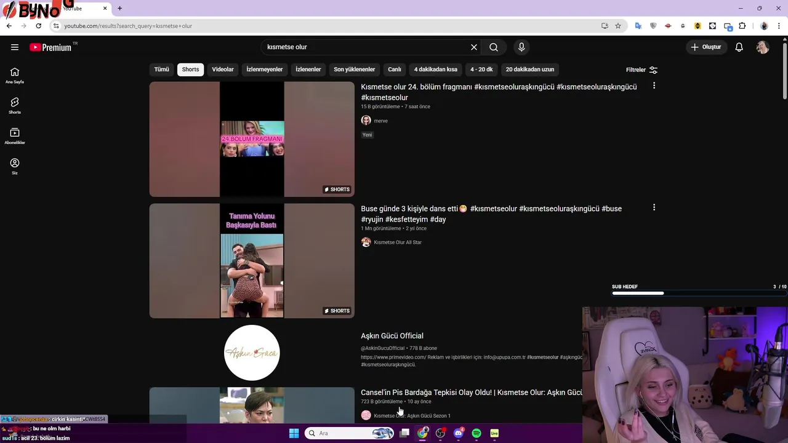Open a new browser tab
The image size is (788, 443).
coord(119,8)
